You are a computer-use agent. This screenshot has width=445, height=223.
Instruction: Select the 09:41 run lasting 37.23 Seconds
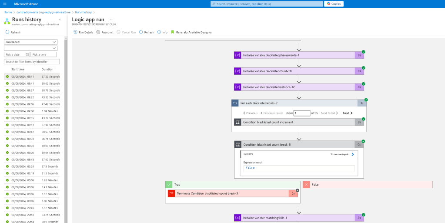click(x=32, y=77)
